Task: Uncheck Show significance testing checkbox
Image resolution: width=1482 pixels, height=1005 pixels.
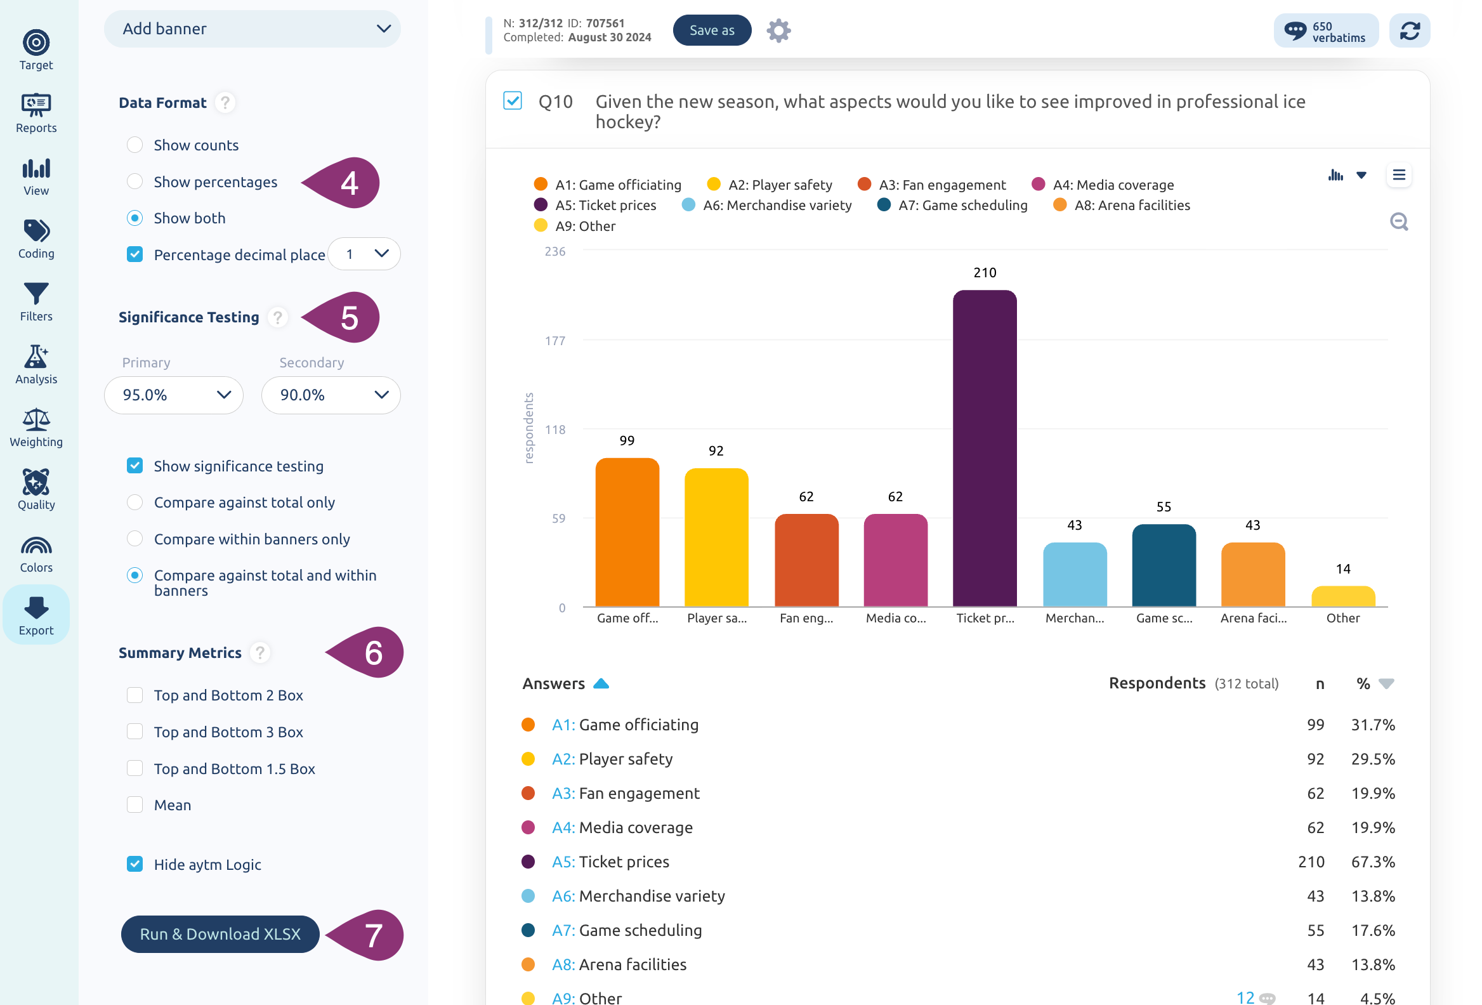Action: point(134,466)
